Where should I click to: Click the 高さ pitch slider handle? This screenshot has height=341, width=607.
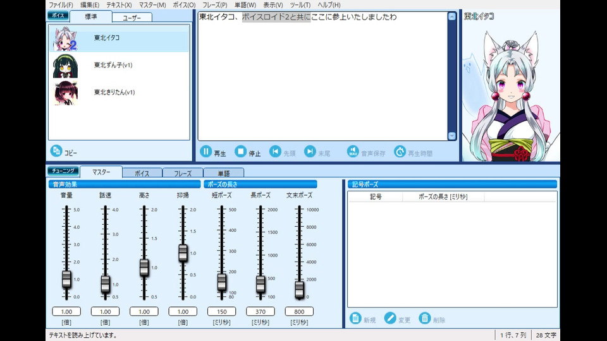click(144, 267)
